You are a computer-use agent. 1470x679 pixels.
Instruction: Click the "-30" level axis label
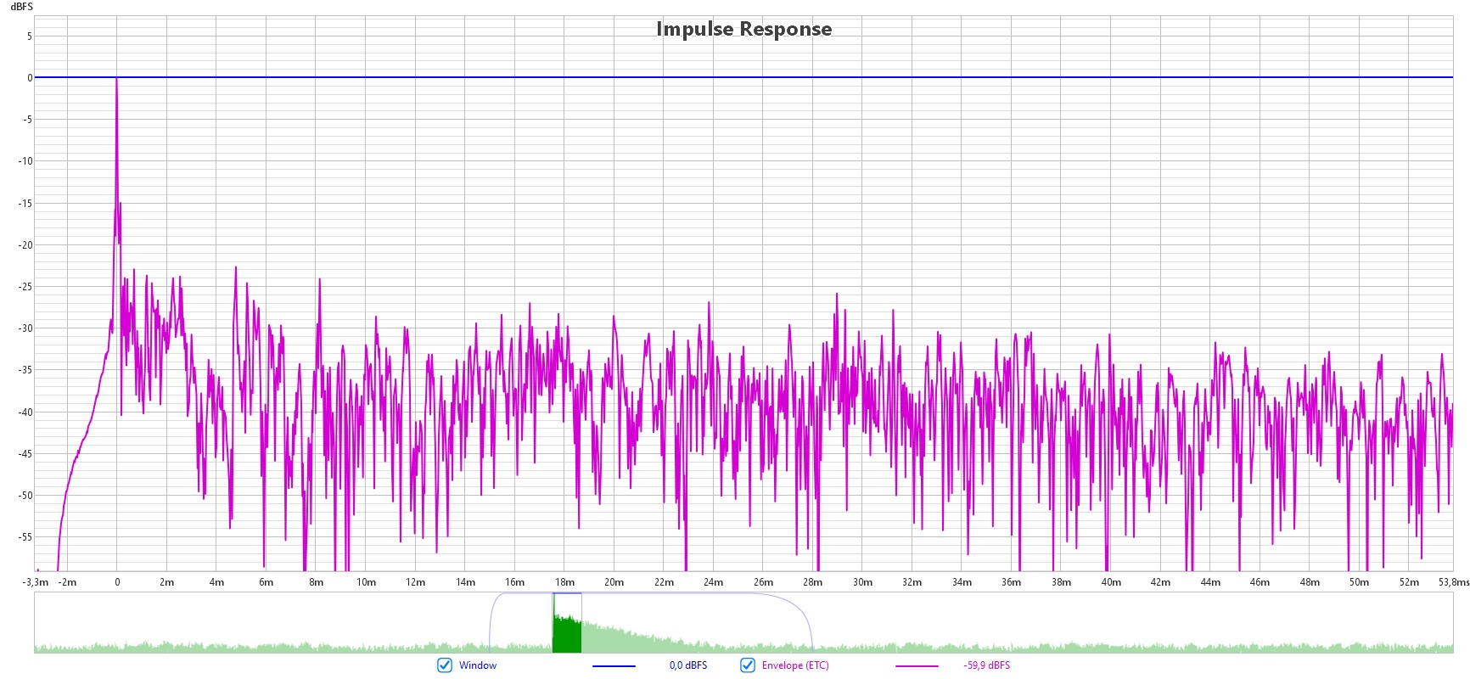click(25, 328)
